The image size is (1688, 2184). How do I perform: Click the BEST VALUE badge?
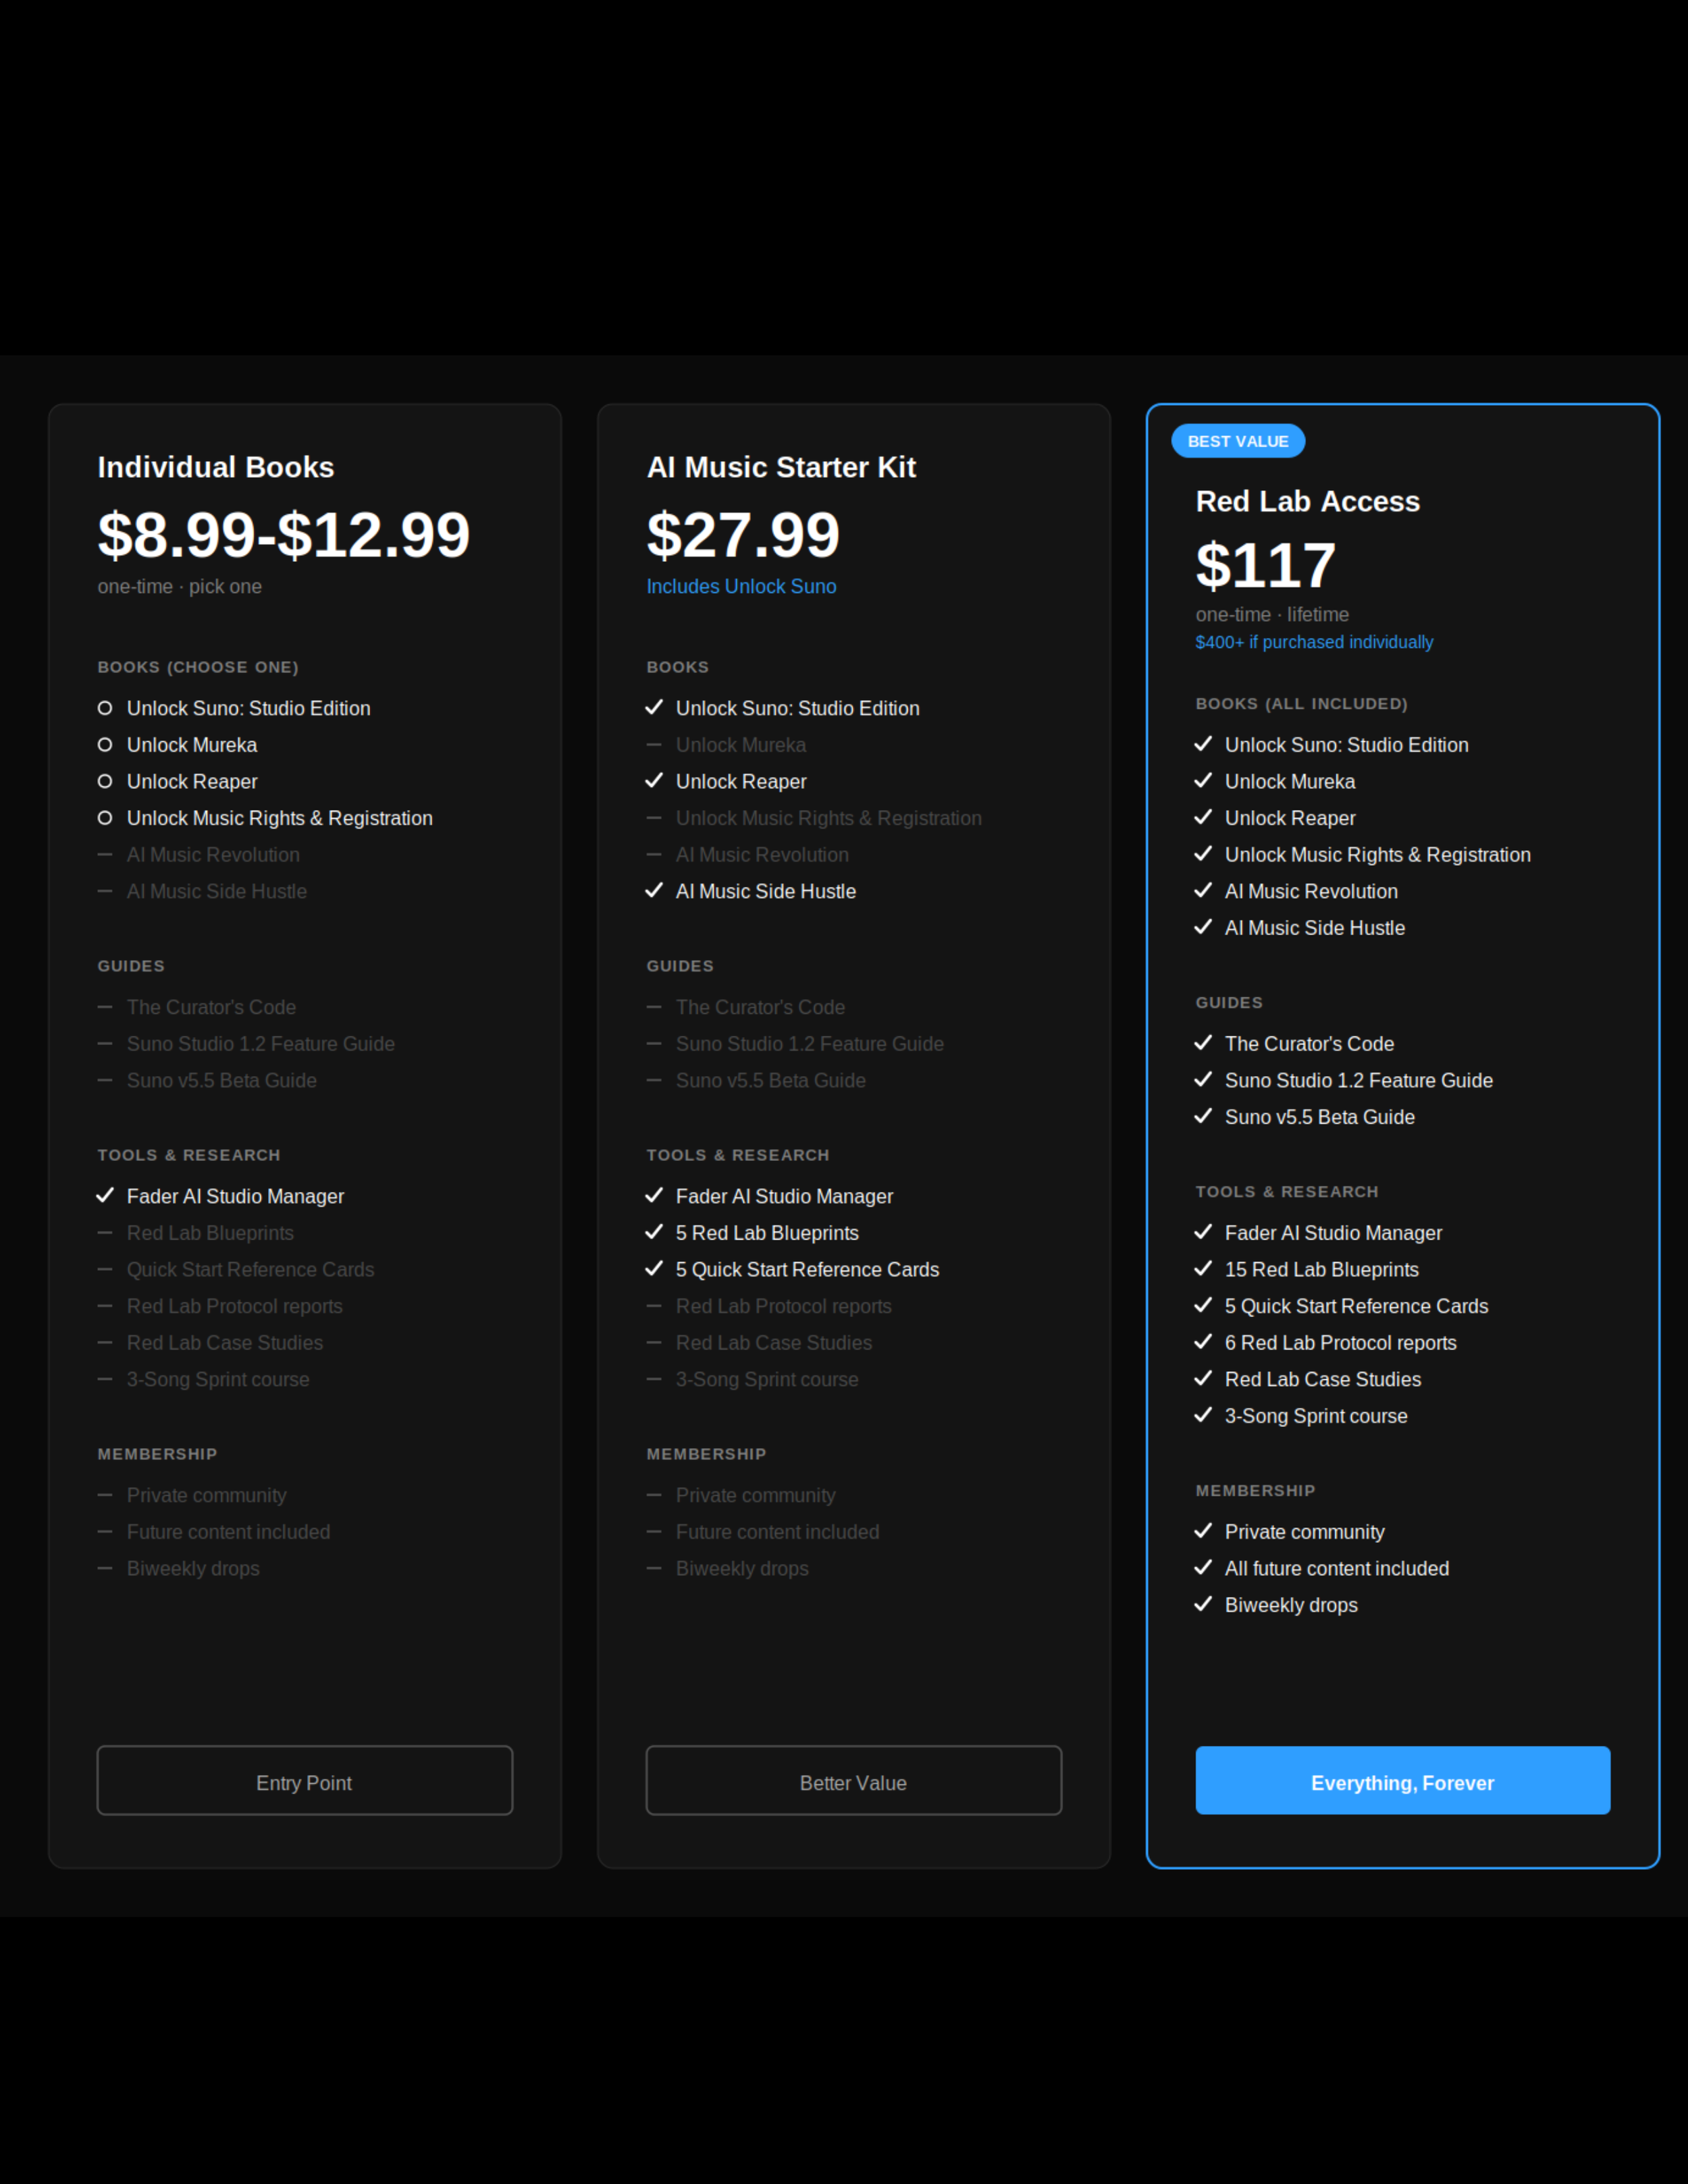point(1237,441)
